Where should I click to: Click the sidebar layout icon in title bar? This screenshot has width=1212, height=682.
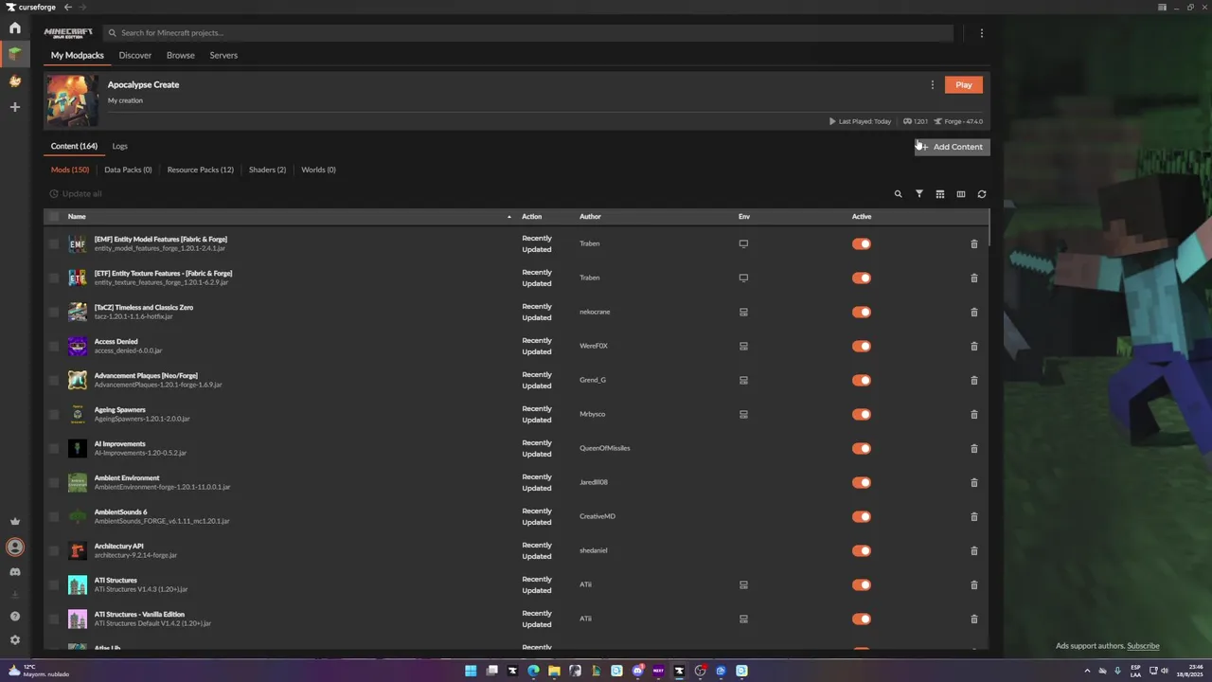point(1162,7)
